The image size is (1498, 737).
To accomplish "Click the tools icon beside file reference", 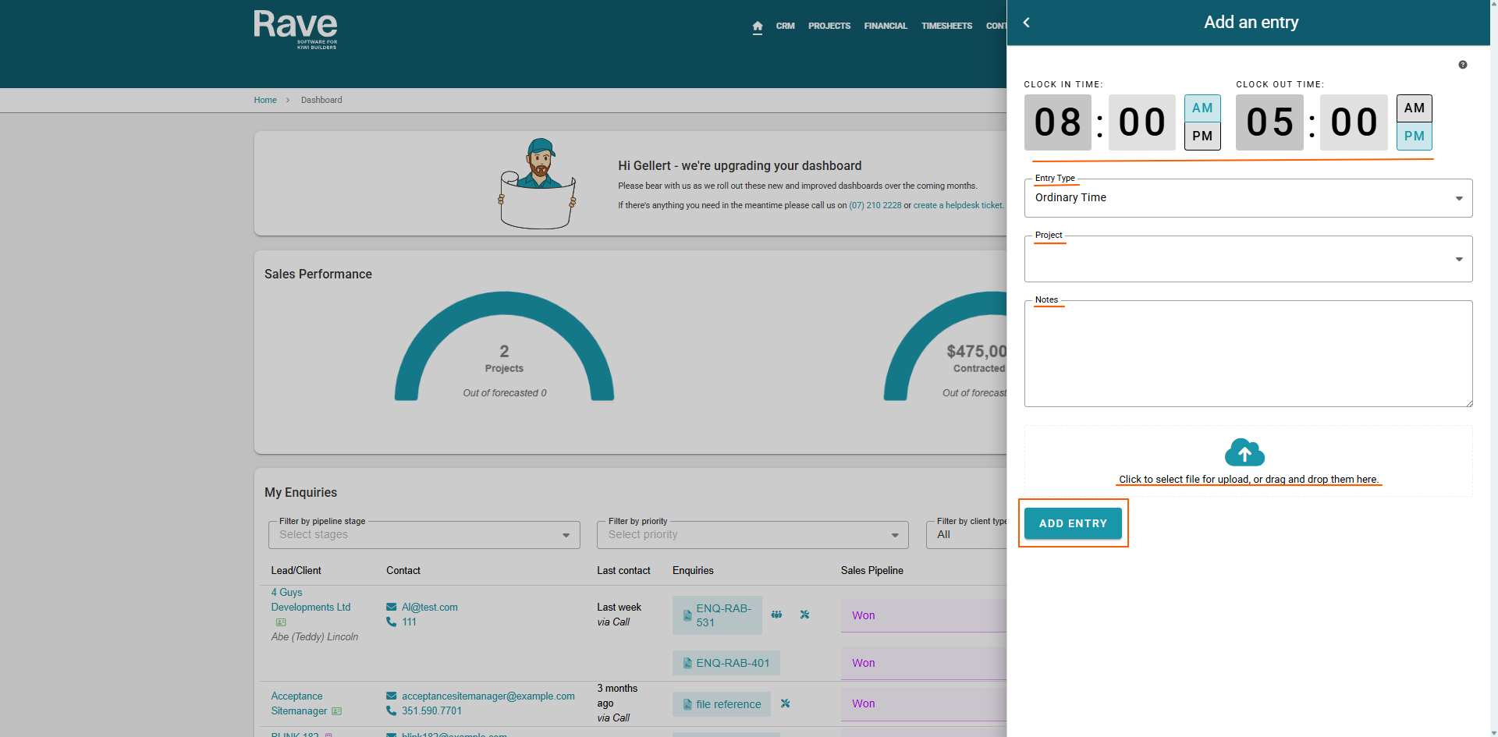I will tap(785, 703).
